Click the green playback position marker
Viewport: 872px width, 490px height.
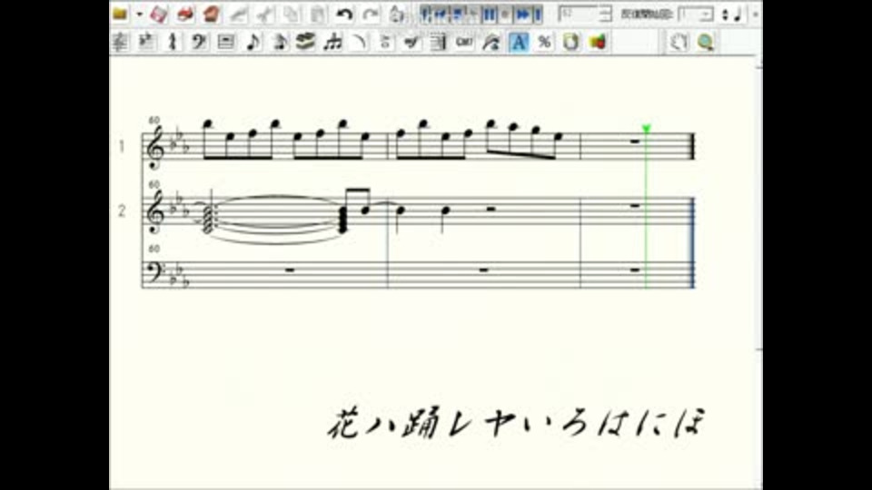click(x=646, y=129)
